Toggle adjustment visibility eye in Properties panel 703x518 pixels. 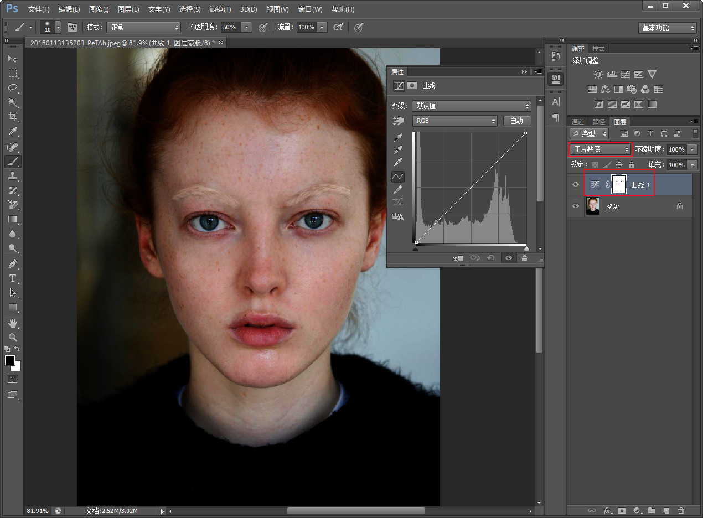click(x=508, y=258)
